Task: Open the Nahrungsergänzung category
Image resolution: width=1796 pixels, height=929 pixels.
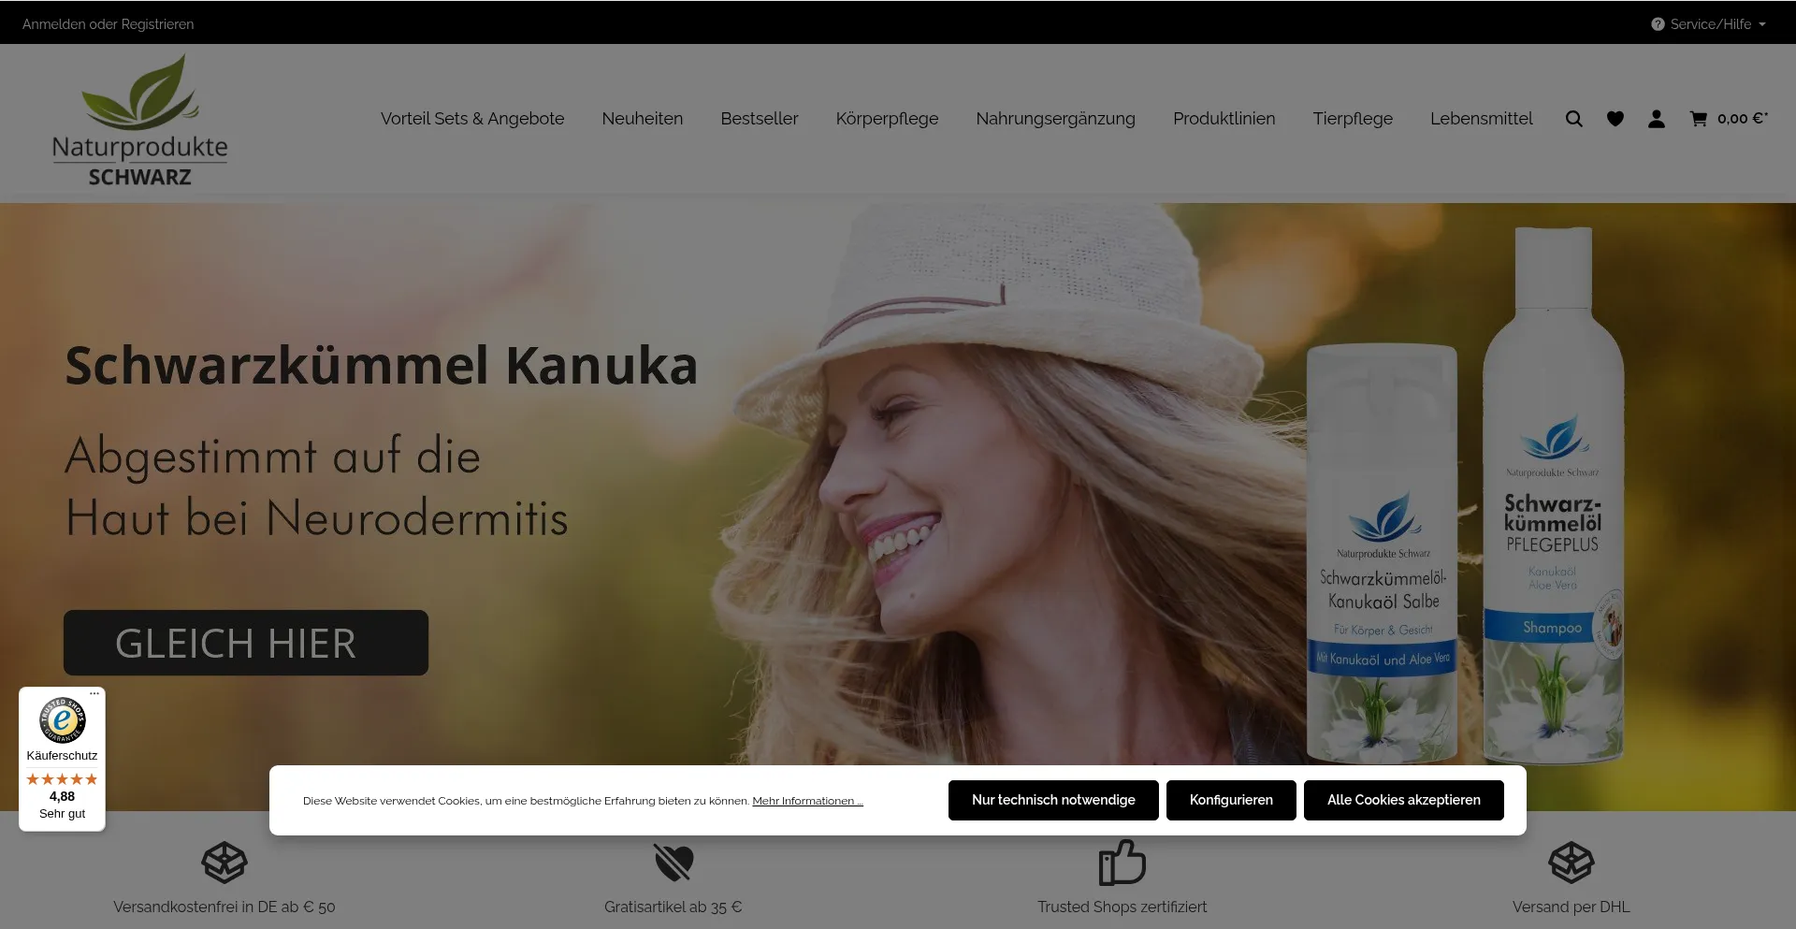Action: [x=1055, y=119]
